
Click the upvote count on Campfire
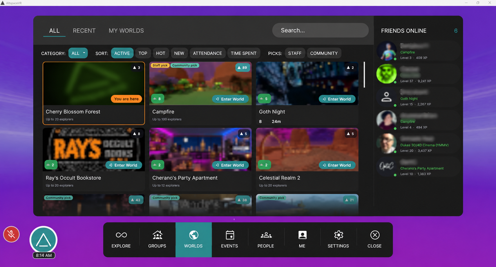pos(242,68)
